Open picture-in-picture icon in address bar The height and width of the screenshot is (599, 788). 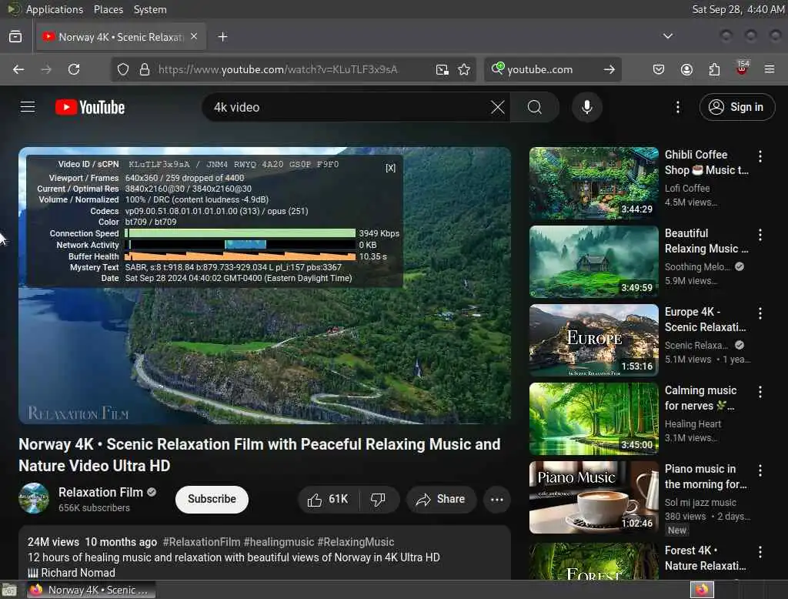(x=442, y=69)
